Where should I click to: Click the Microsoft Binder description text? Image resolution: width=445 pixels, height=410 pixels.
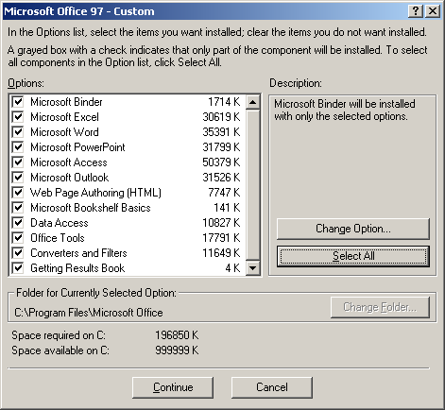[345, 110]
